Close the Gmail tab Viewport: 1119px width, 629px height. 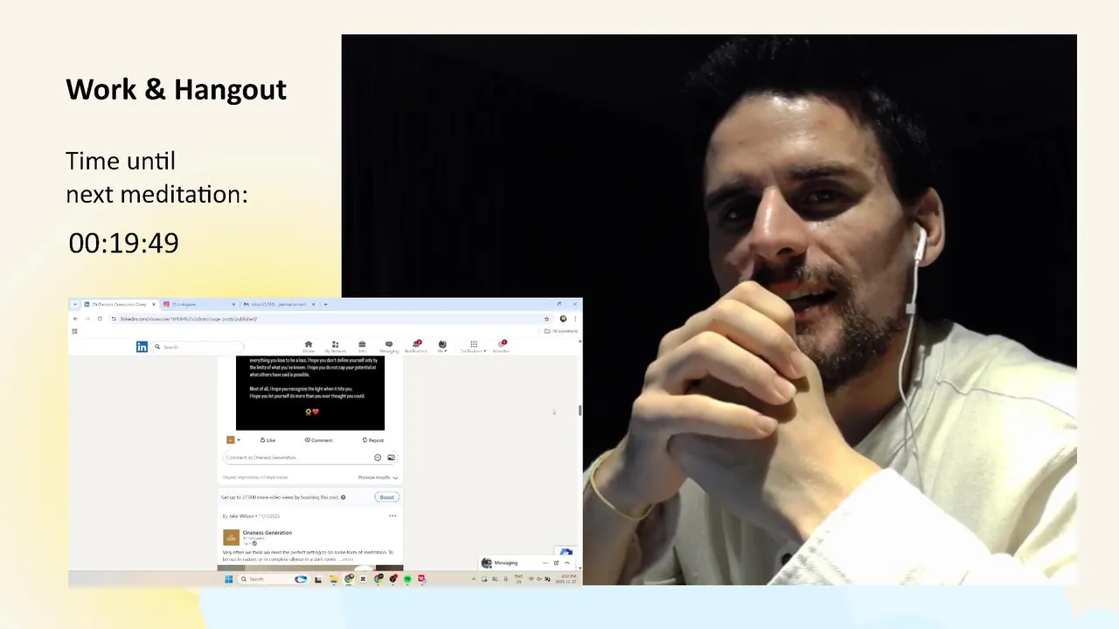313,304
